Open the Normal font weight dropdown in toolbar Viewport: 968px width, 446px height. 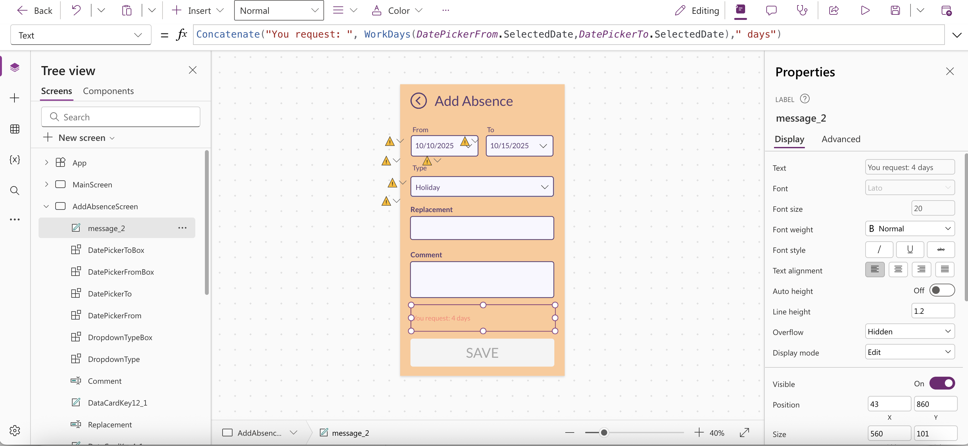(279, 11)
